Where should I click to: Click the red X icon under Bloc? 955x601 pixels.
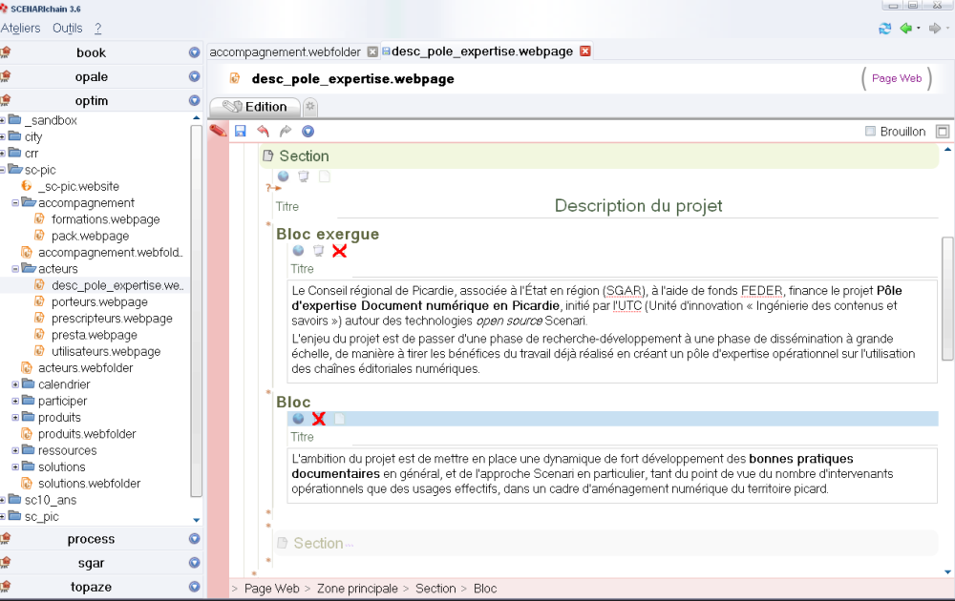pos(319,419)
